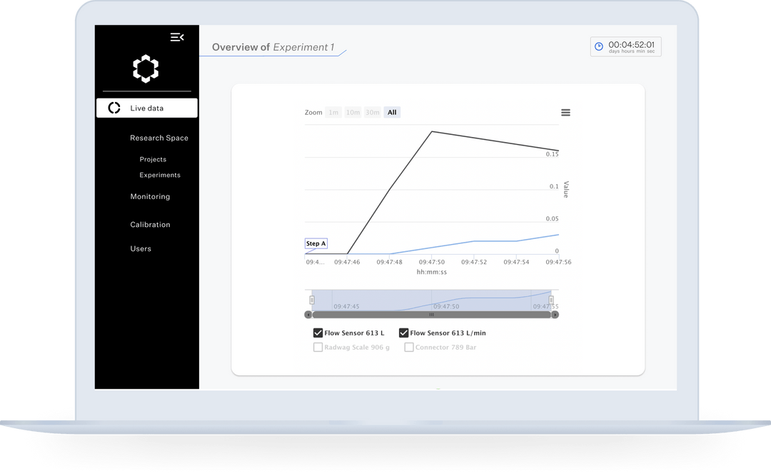771x476 pixels.
Task: Enable the Radwag Scale 906 g series
Action: pyautogui.click(x=318, y=347)
